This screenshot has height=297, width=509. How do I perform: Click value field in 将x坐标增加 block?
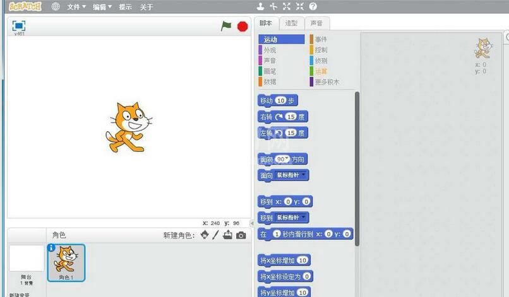302,260
